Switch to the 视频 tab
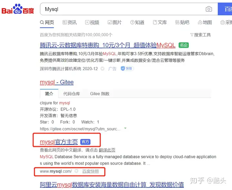The image size is (232, 190). [92, 23]
